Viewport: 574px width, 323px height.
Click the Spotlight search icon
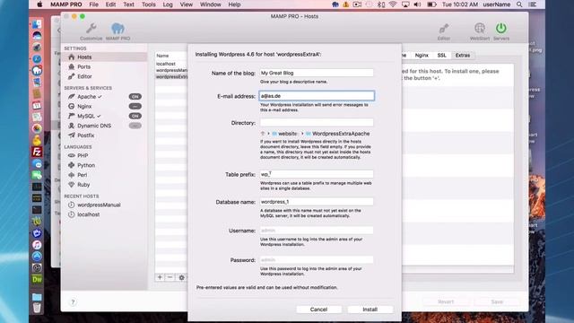pyautogui.click(x=519, y=4)
